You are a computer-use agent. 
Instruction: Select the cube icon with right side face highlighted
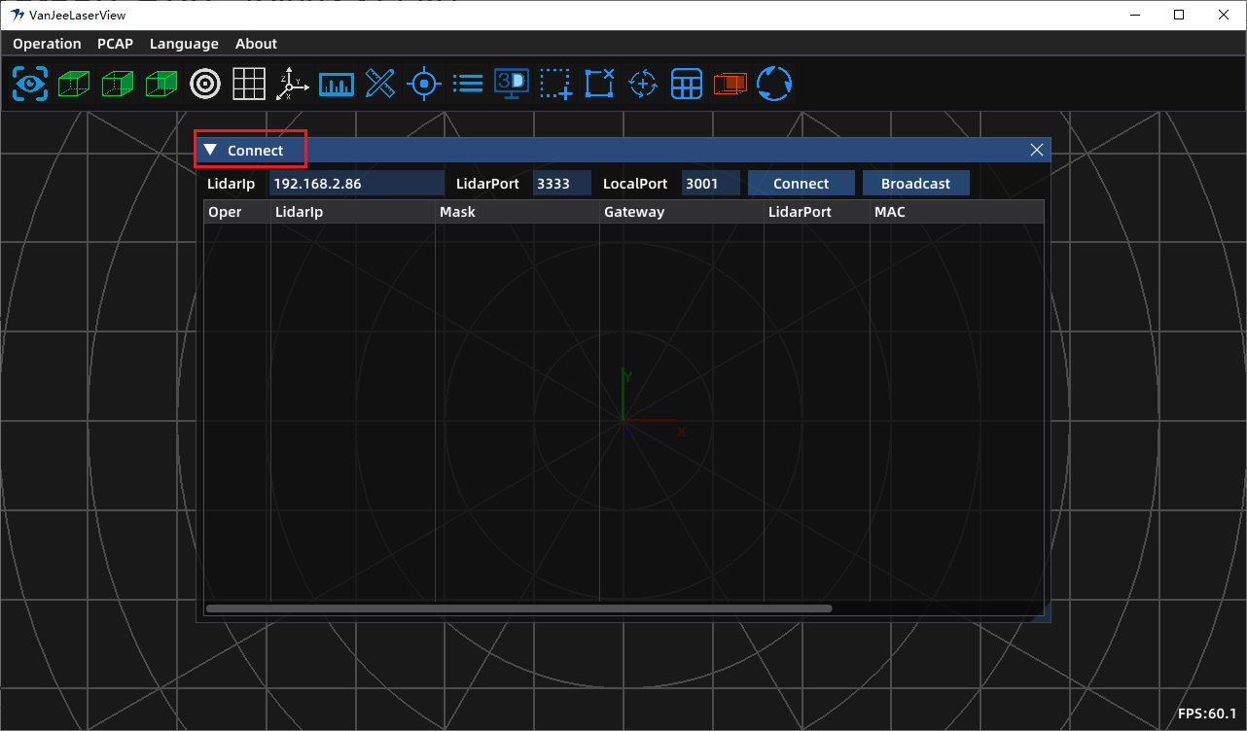(x=118, y=84)
